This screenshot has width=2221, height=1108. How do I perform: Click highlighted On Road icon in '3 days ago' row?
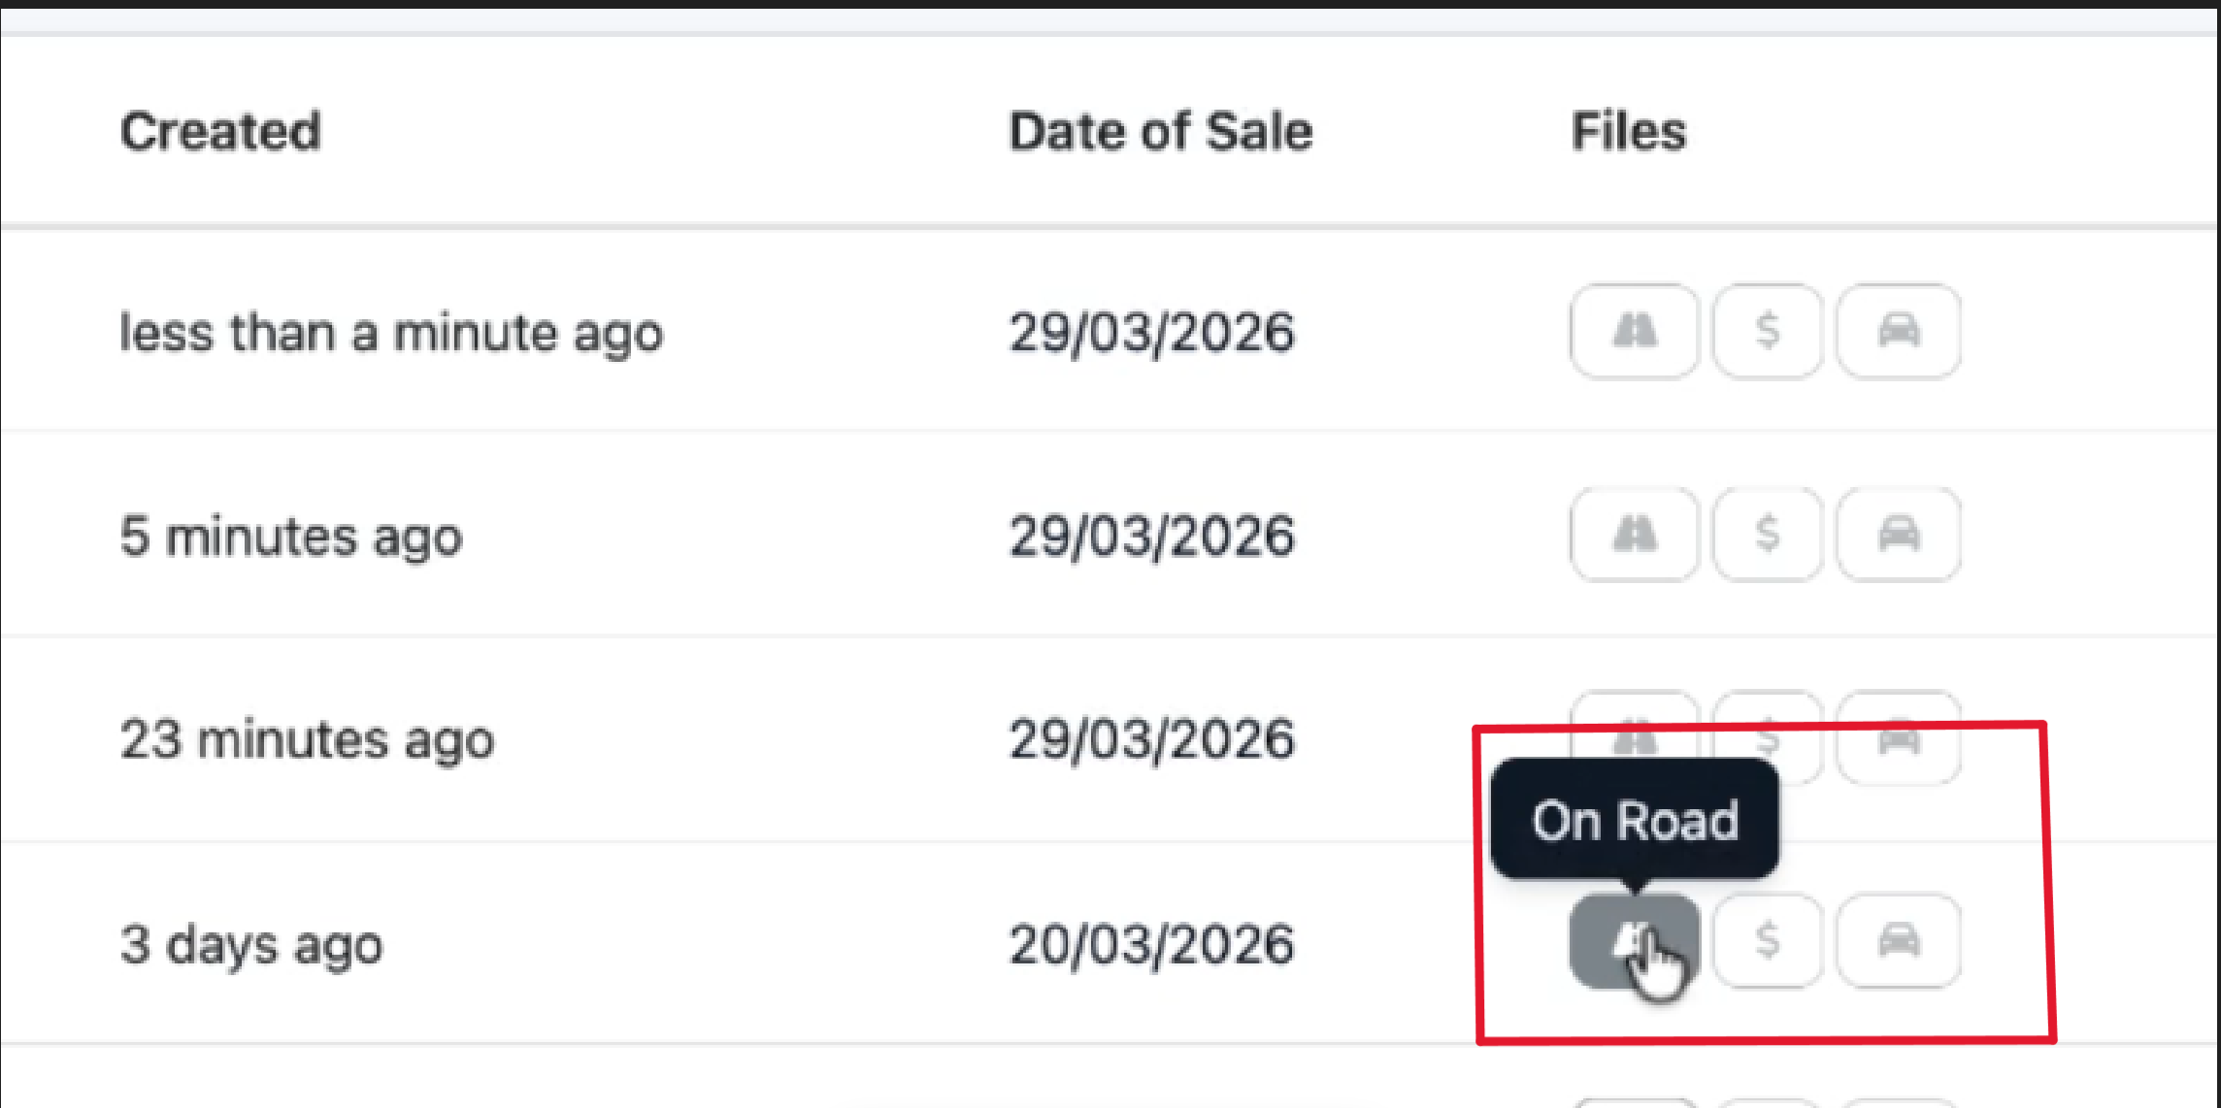pyautogui.click(x=1634, y=941)
